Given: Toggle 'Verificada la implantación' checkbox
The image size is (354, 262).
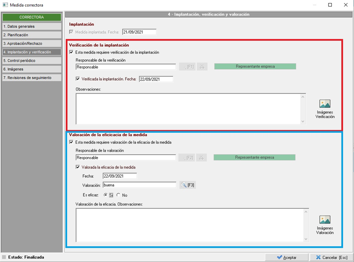Looking at the screenshot, I should (78, 79).
